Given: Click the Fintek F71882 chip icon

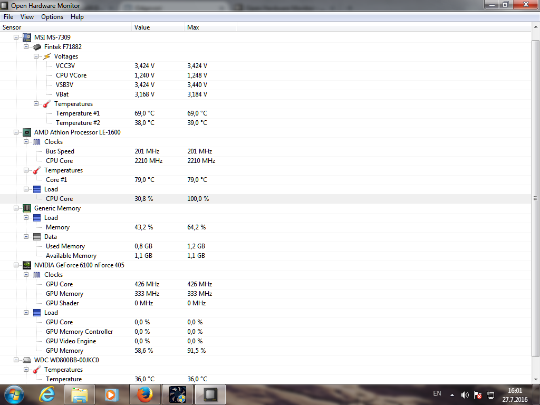Looking at the screenshot, I should tap(37, 47).
